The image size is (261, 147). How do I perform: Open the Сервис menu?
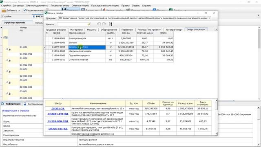pos(136,5)
